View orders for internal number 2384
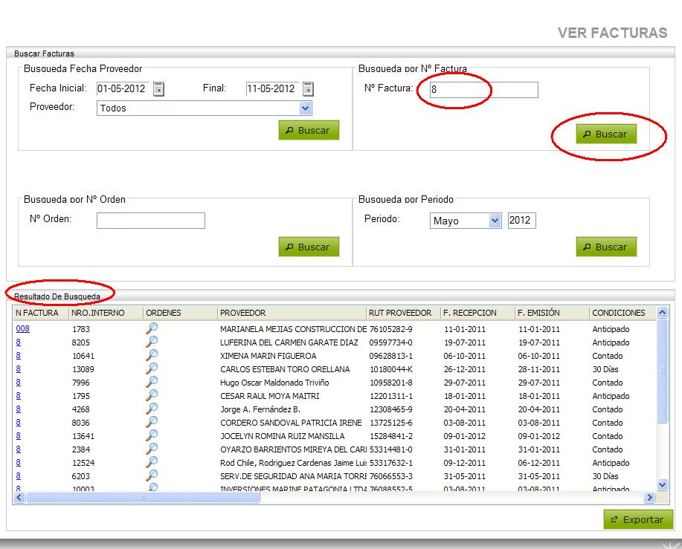Viewport: 682px width, 549px height. [x=152, y=449]
